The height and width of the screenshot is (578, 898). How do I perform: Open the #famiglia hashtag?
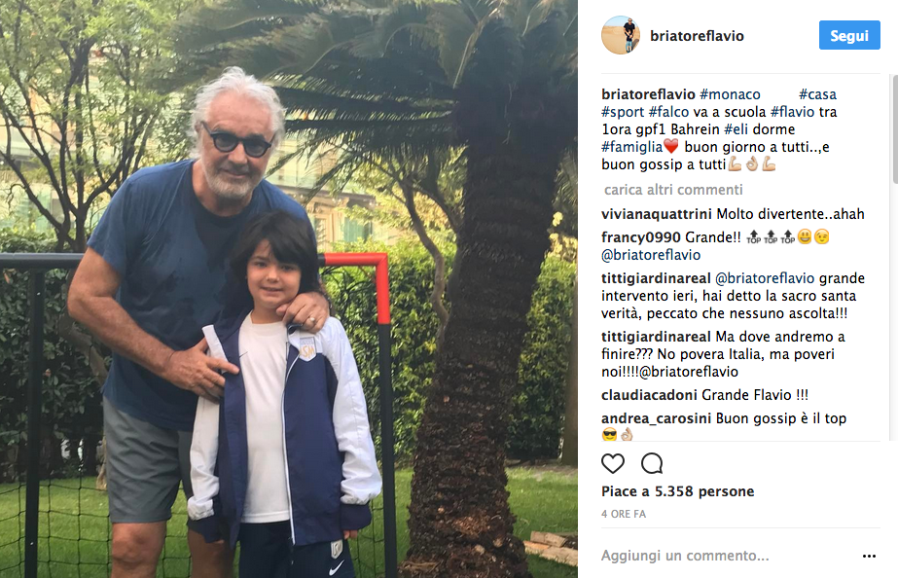coord(631,147)
